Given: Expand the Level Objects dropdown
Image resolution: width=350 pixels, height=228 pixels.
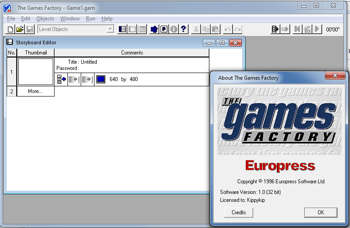Looking at the screenshot, I should (x=110, y=29).
